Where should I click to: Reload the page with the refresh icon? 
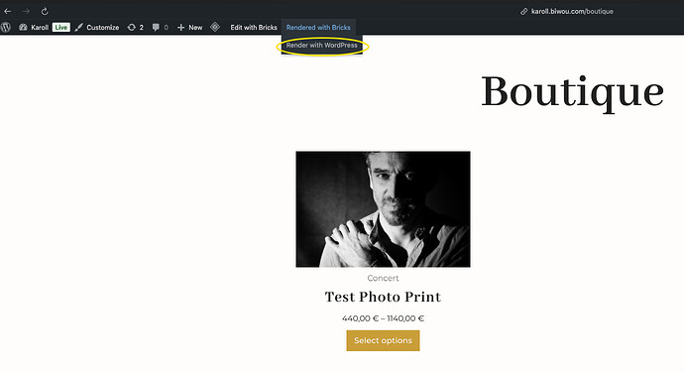coord(45,11)
